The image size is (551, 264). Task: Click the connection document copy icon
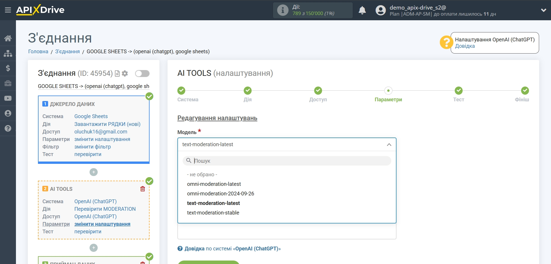(117, 74)
